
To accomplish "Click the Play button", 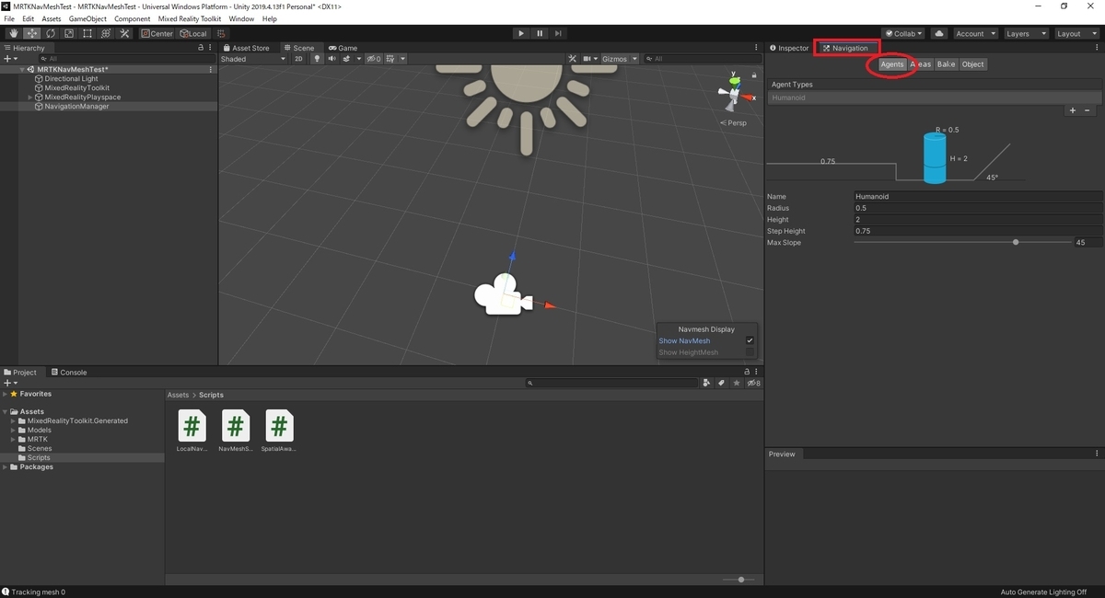I will point(521,33).
